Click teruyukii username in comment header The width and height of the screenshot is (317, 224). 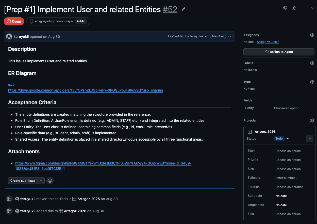(x=21, y=37)
